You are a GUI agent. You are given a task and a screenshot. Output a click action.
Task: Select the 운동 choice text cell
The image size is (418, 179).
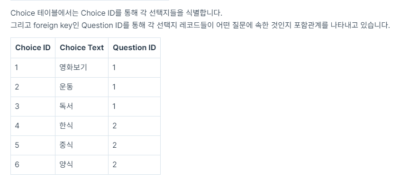click(82, 87)
